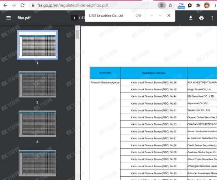Open the extensions puzzle icon
This screenshot has height=180, width=217.
pyautogui.click(x=198, y=5)
